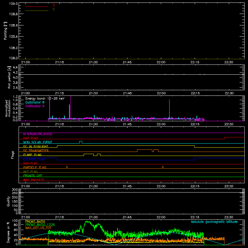
Task: Click the Normalized modulation axis title
Action: (8, 108)
